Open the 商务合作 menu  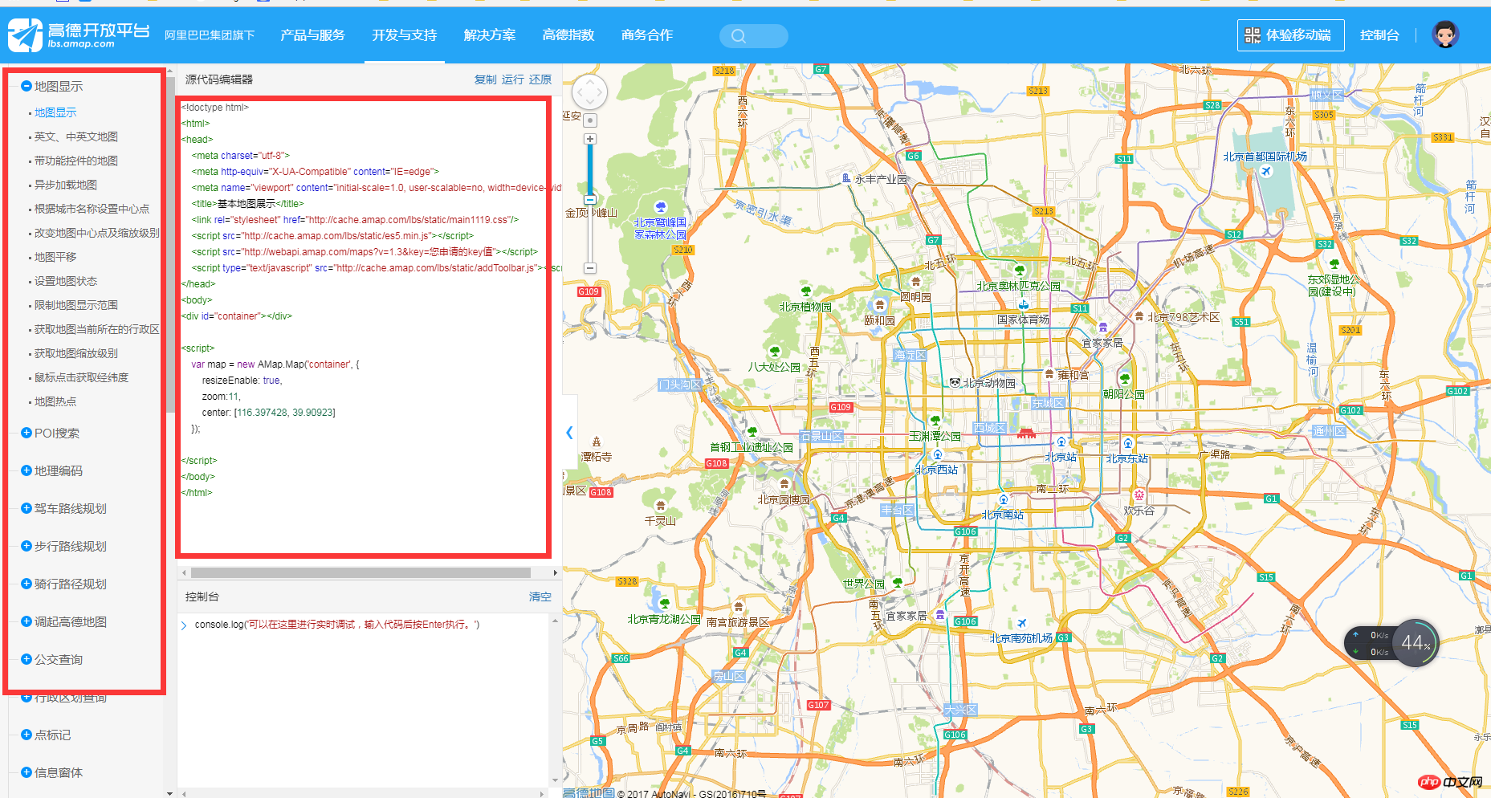coord(647,35)
